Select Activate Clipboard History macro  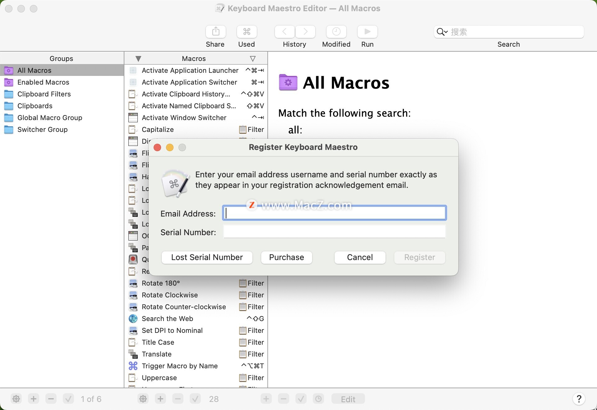coord(196,94)
